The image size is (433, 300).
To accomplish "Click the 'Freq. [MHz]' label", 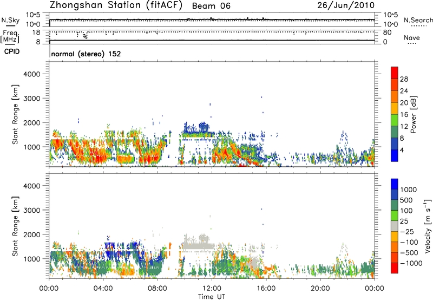I will (10, 36).
